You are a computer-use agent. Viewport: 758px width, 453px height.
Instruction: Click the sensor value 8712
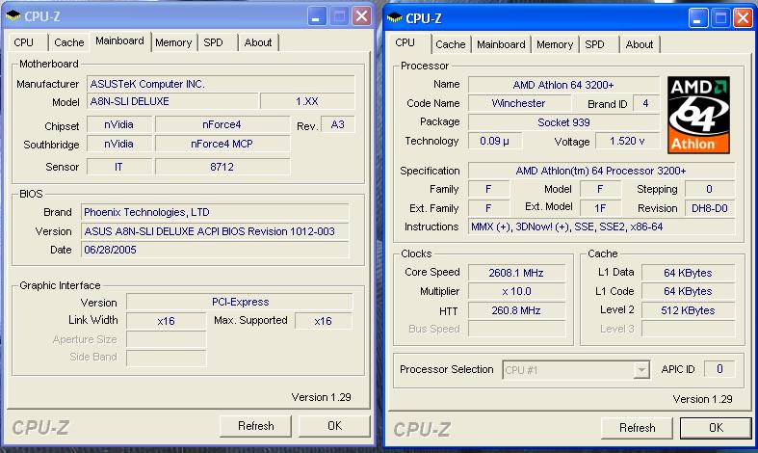tap(222, 167)
